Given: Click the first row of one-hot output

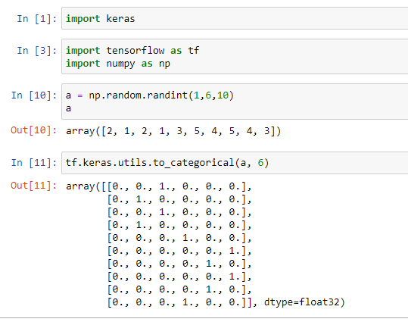Looking at the screenshot, I should [x=159, y=186].
